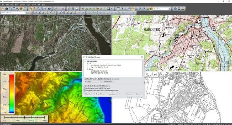Click the Close All Views button

pos(100,94)
